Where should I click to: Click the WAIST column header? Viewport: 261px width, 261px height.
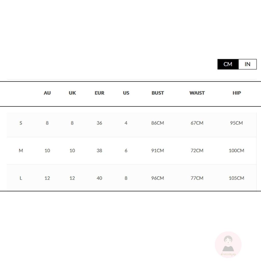[197, 93]
